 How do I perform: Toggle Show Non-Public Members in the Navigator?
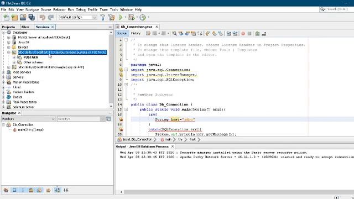tap(31, 190)
